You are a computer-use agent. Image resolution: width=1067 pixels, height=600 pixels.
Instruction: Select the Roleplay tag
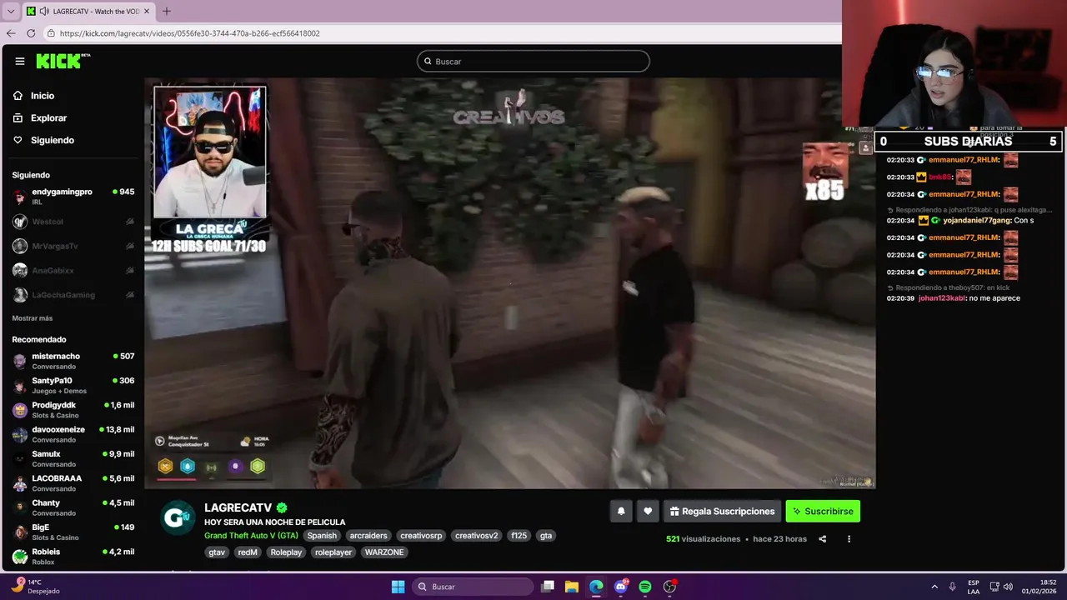pyautogui.click(x=286, y=552)
